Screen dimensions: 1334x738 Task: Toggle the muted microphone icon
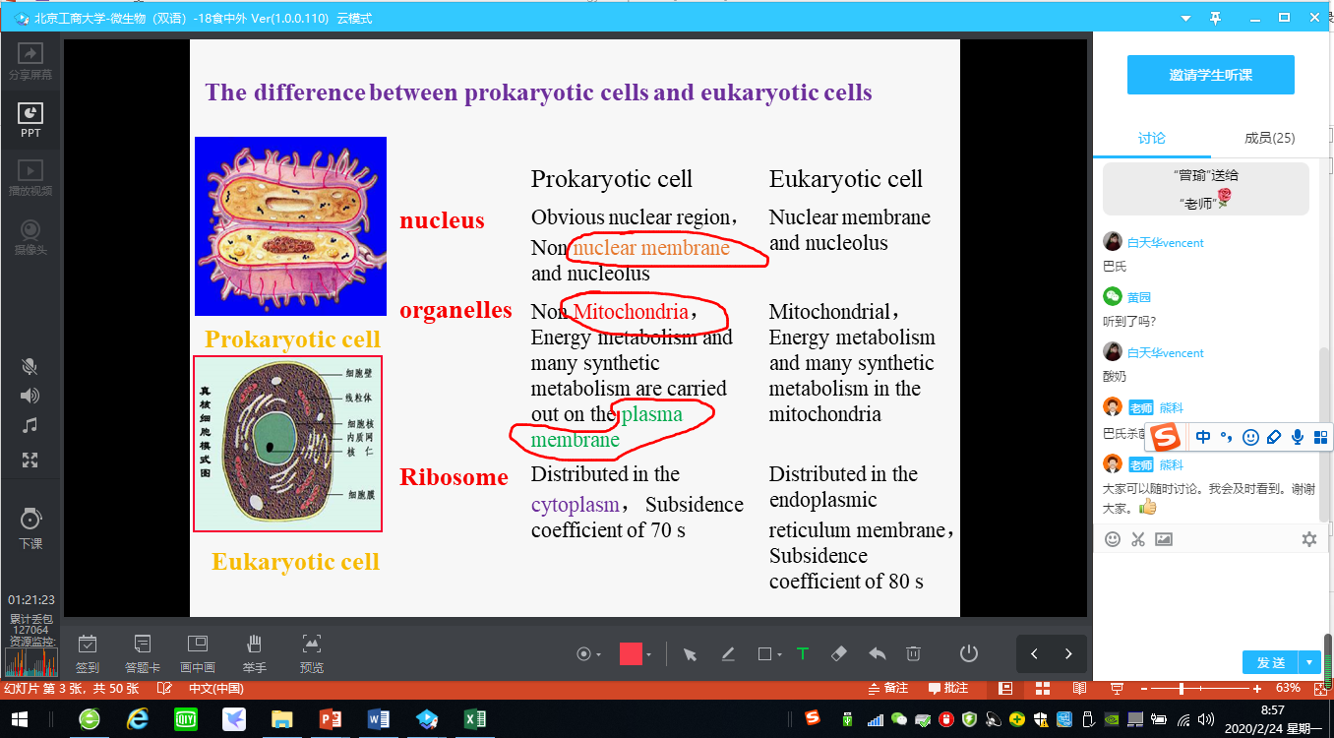coord(30,367)
